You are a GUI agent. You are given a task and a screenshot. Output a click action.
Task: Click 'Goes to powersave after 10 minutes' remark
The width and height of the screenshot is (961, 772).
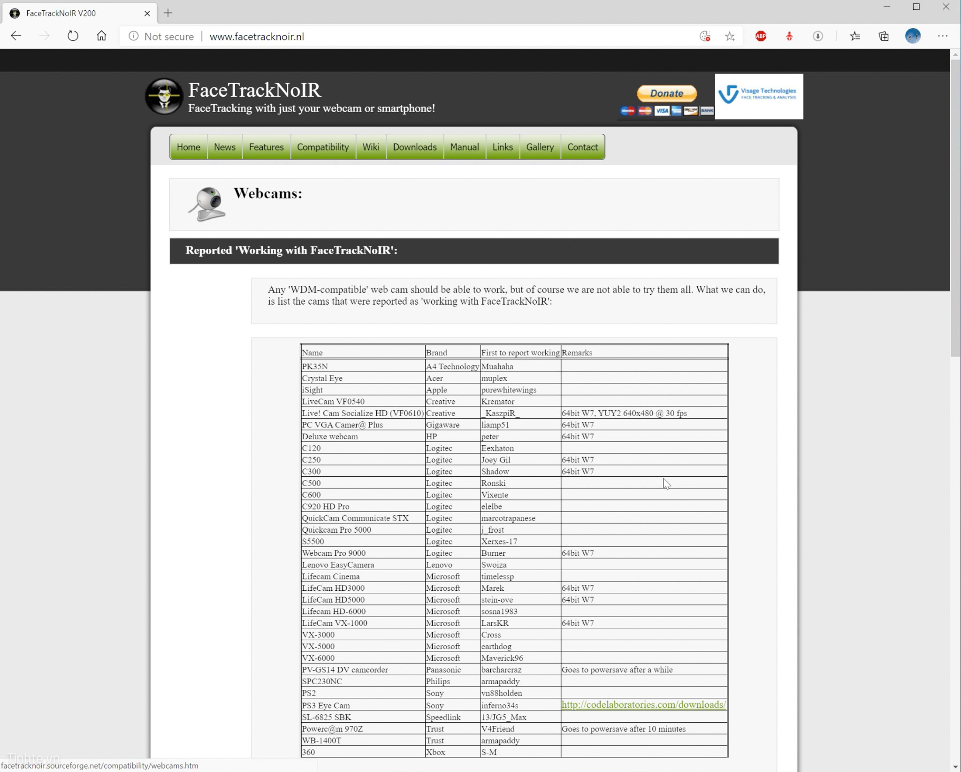624,729
